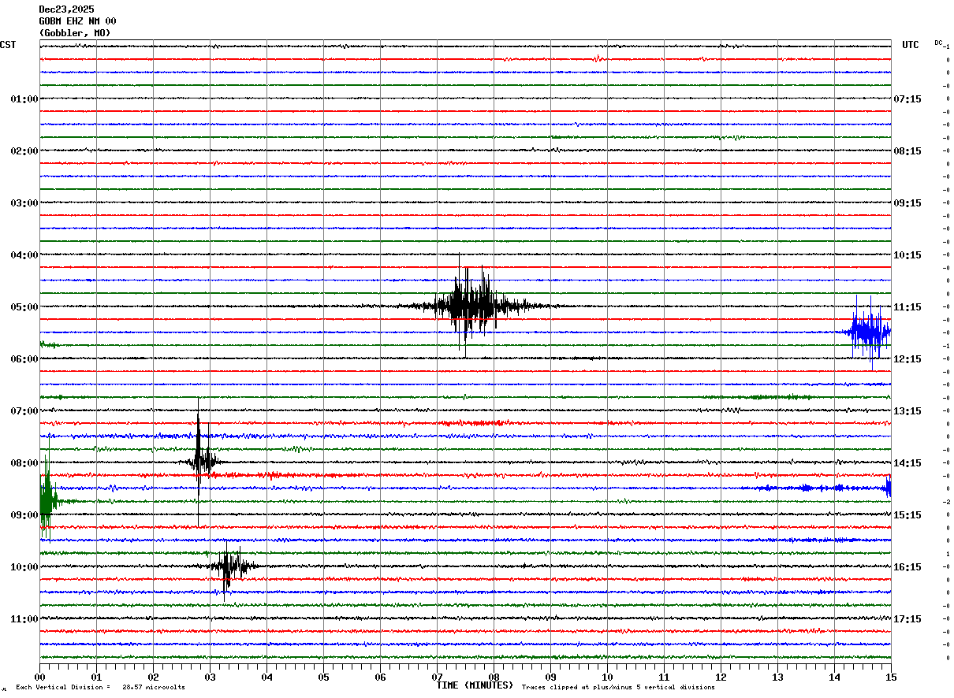Click the Traces clipped footnote text

point(618,688)
